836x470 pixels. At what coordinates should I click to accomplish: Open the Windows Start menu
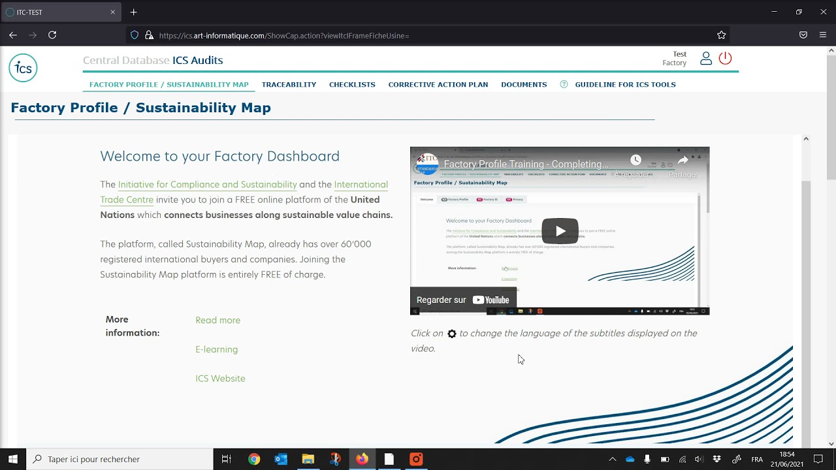[x=13, y=459]
